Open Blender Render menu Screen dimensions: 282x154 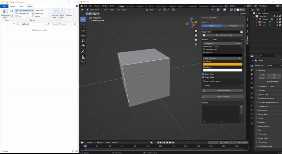[97, 6]
